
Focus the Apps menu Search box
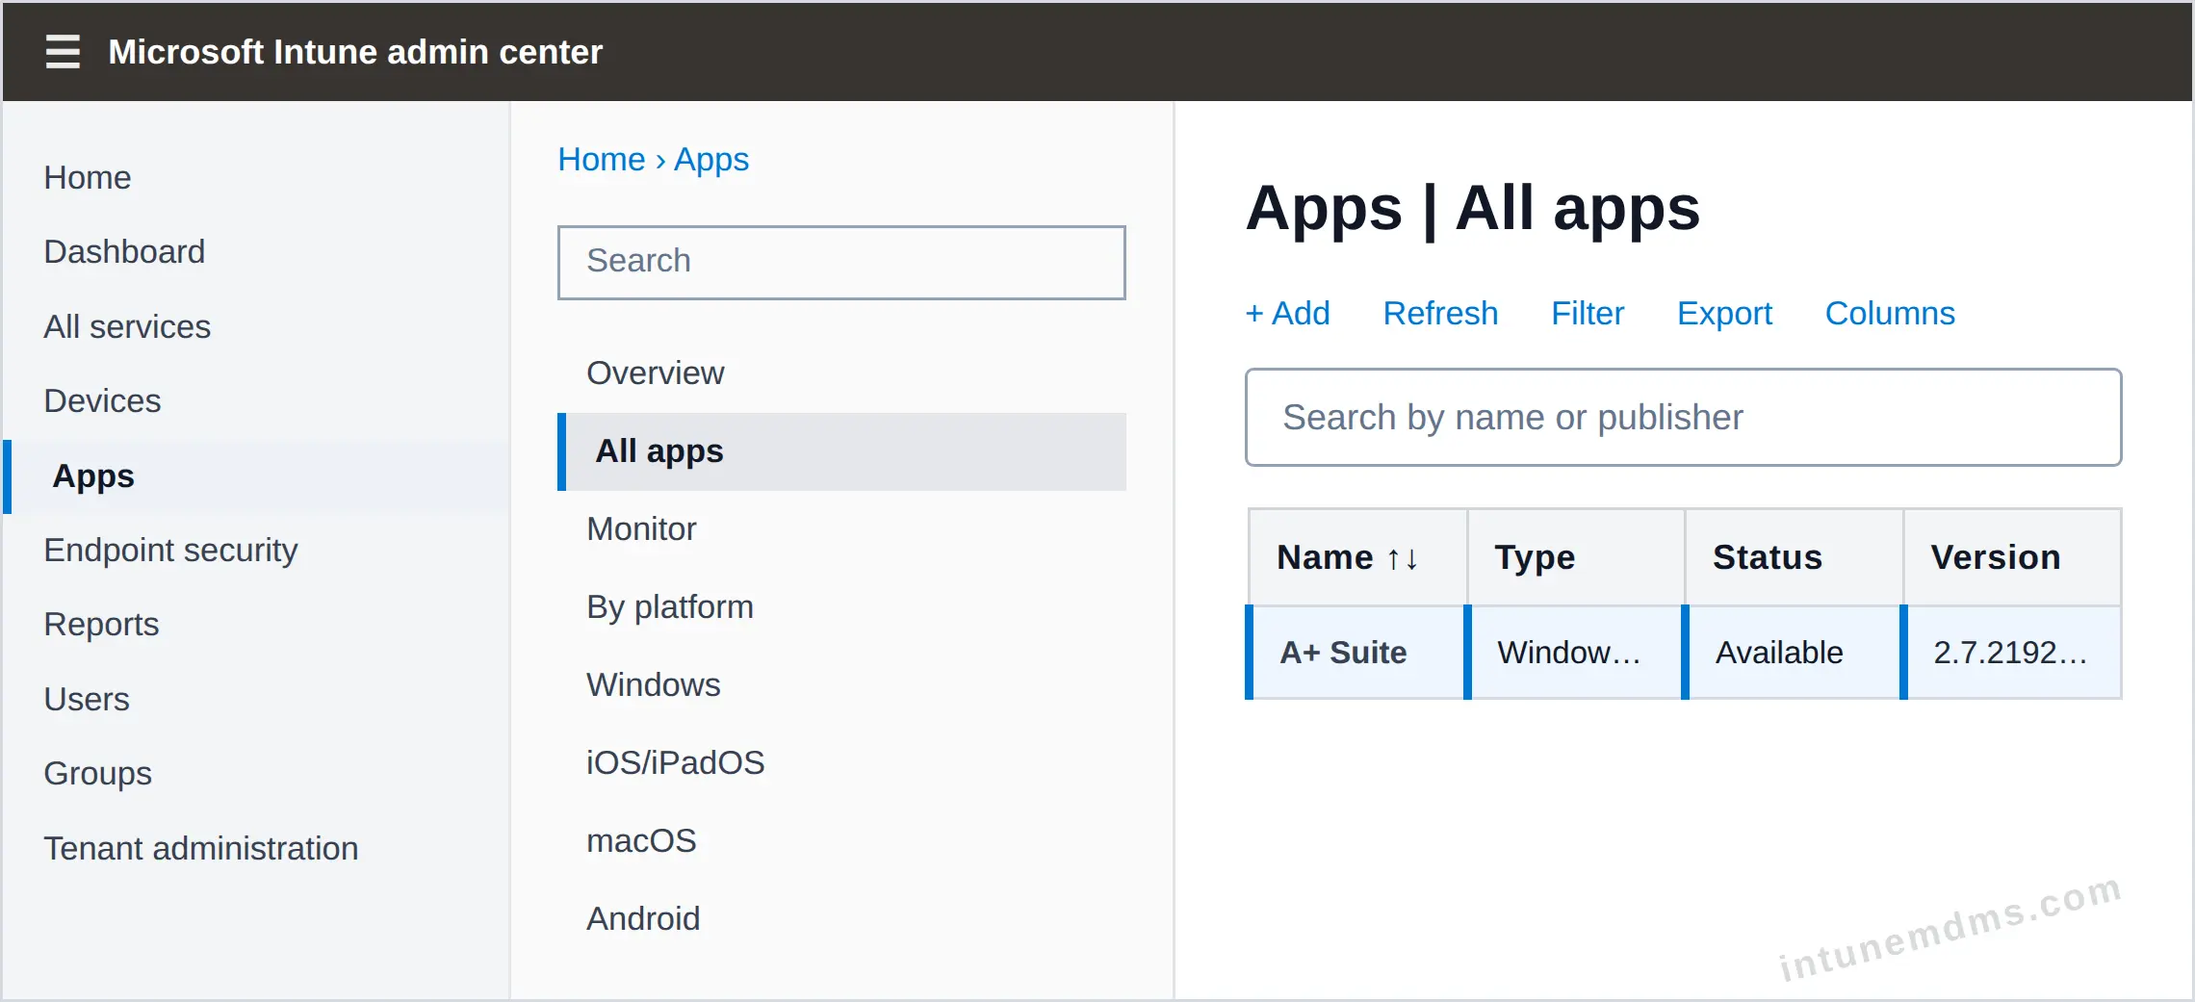[841, 262]
